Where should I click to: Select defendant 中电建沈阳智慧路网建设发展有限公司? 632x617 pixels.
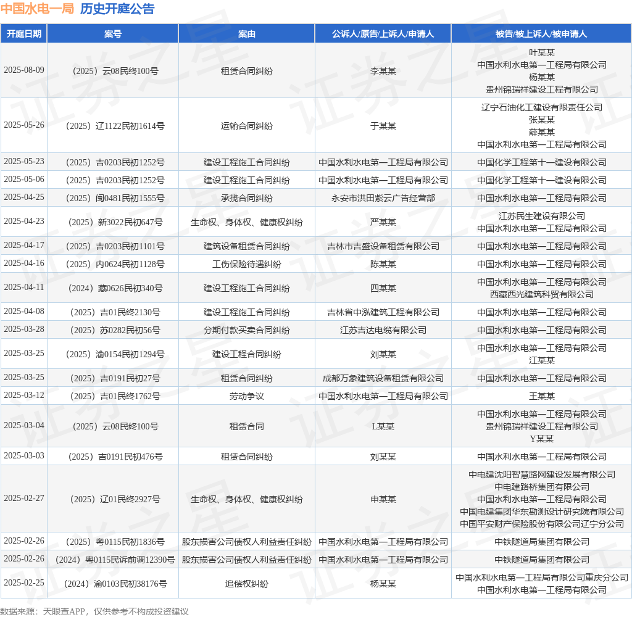coord(541,475)
